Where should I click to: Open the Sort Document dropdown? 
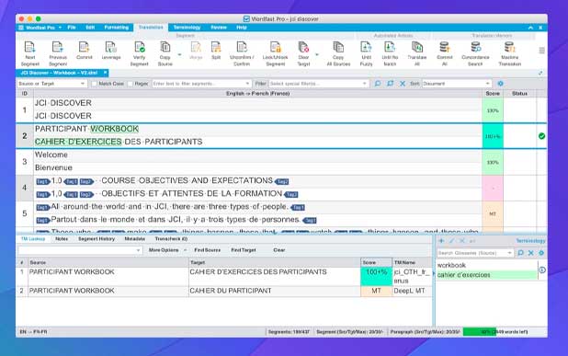pos(457,84)
